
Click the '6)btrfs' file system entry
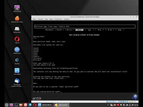(x=36, y=56)
